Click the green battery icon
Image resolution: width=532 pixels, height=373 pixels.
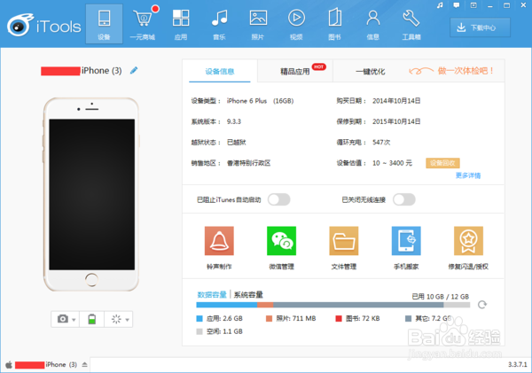(91, 319)
